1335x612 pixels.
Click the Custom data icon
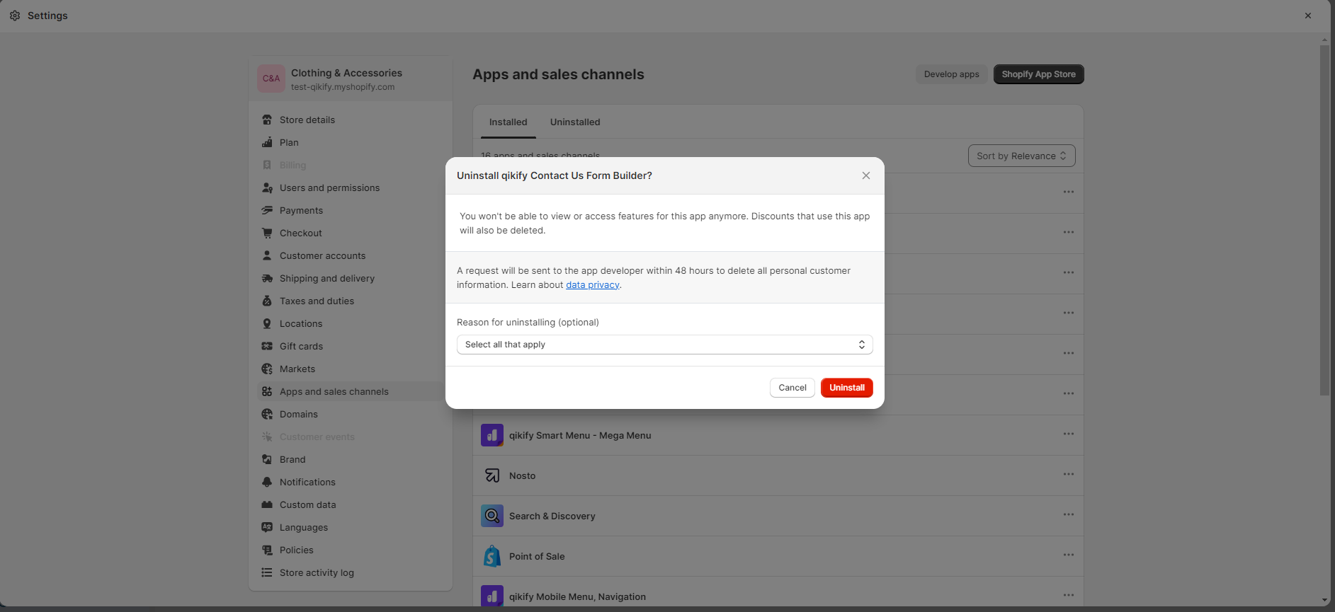(x=267, y=504)
